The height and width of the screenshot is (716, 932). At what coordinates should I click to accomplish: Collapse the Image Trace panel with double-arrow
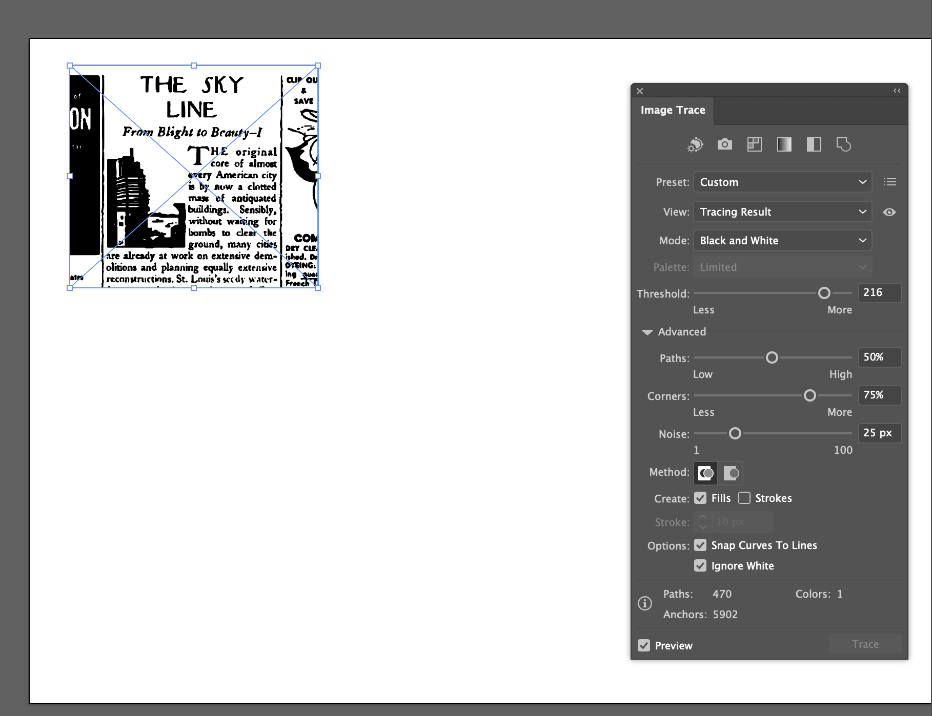(x=897, y=91)
